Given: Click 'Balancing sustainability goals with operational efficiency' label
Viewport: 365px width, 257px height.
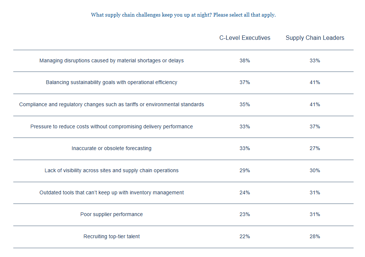Looking at the screenshot, I should 111,82.
